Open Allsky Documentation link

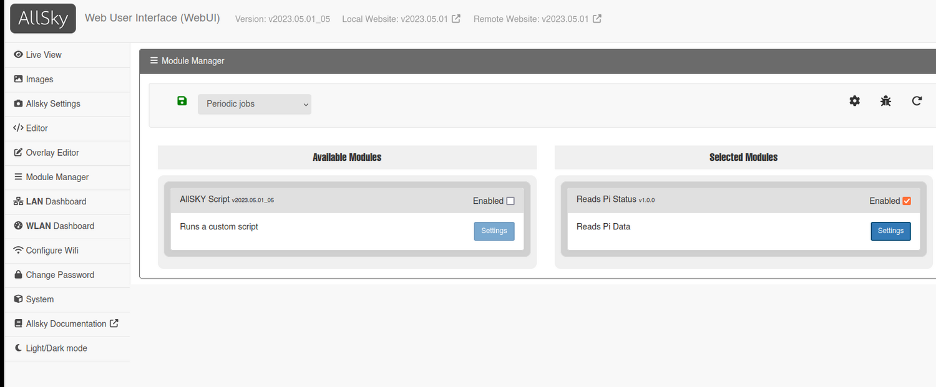[x=66, y=323]
